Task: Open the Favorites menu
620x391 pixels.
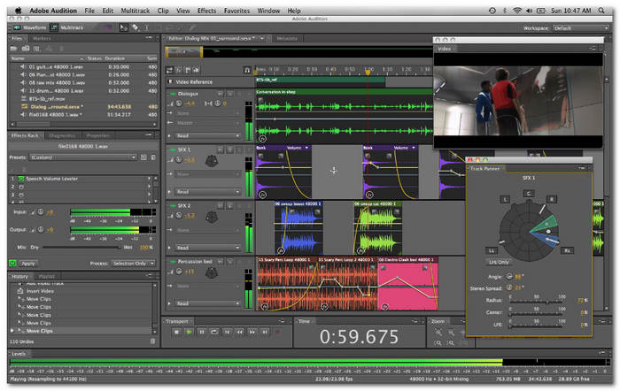Action: [x=236, y=11]
